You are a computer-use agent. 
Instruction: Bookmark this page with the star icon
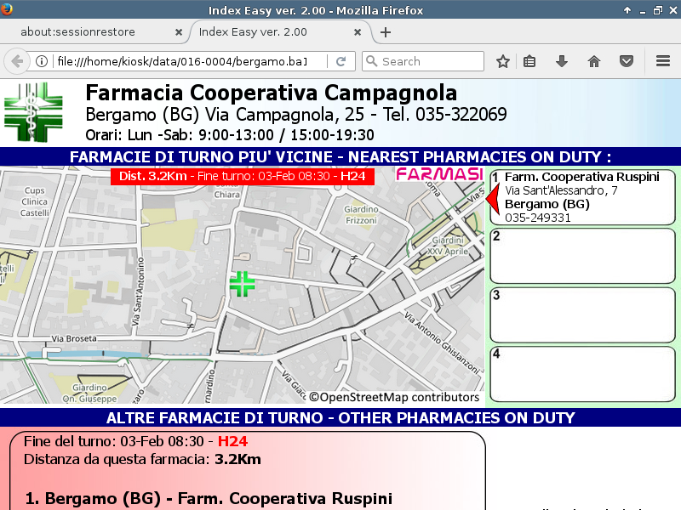[503, 61]
